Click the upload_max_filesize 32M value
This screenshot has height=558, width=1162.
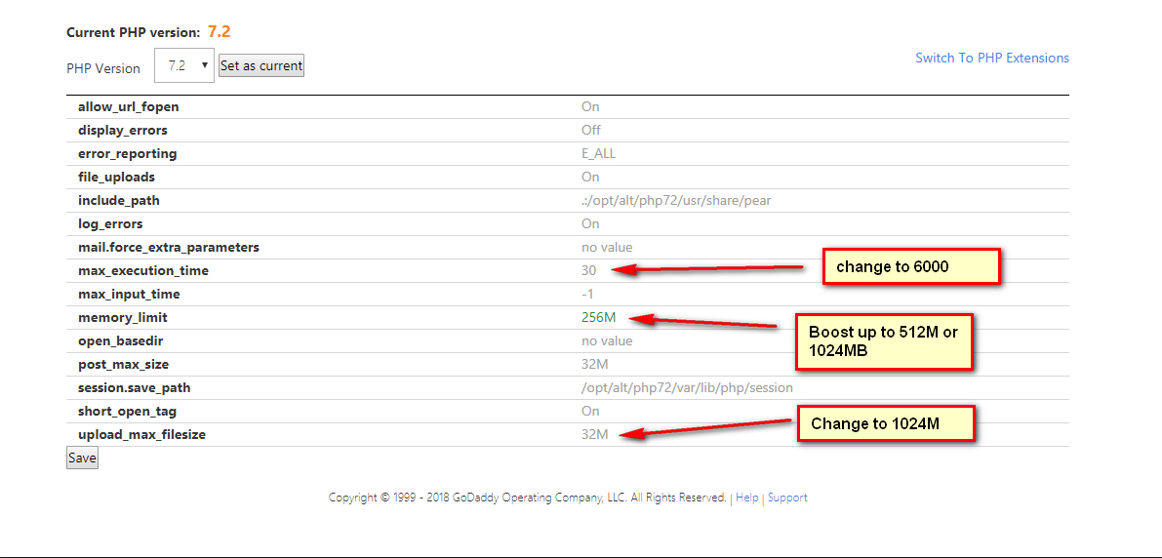click(594, 434)
